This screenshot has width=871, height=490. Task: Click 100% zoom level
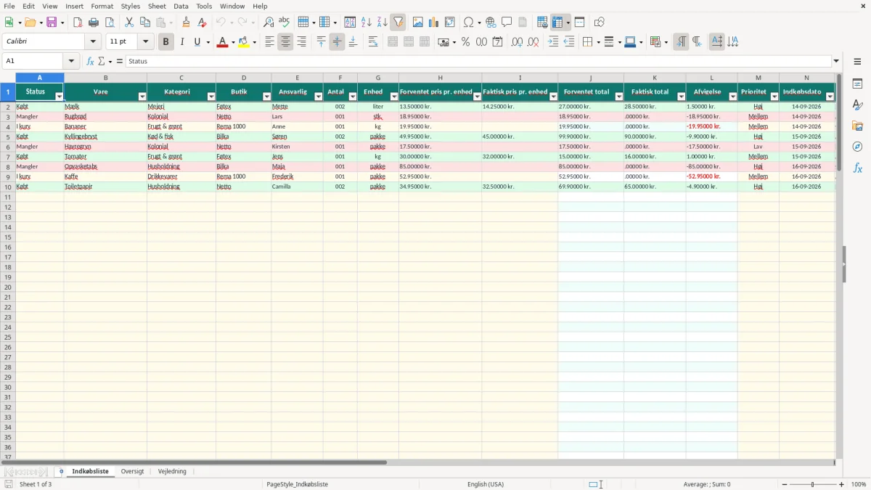859,484
